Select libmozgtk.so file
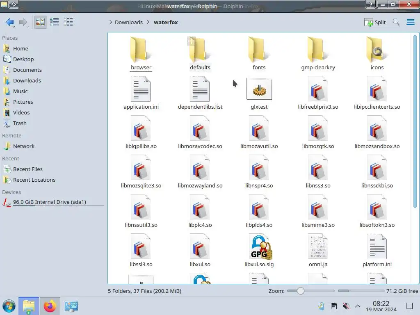420x315 pixels. (318, 132)
